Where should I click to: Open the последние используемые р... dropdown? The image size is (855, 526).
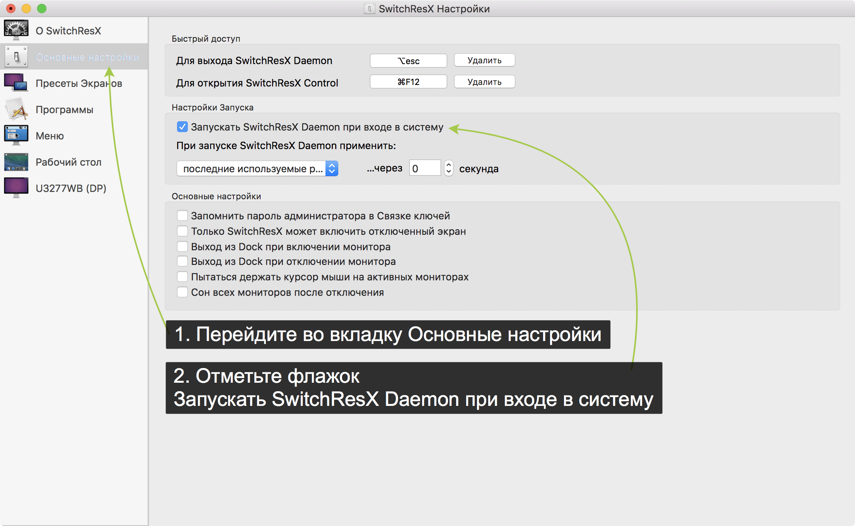click(257, 168)
